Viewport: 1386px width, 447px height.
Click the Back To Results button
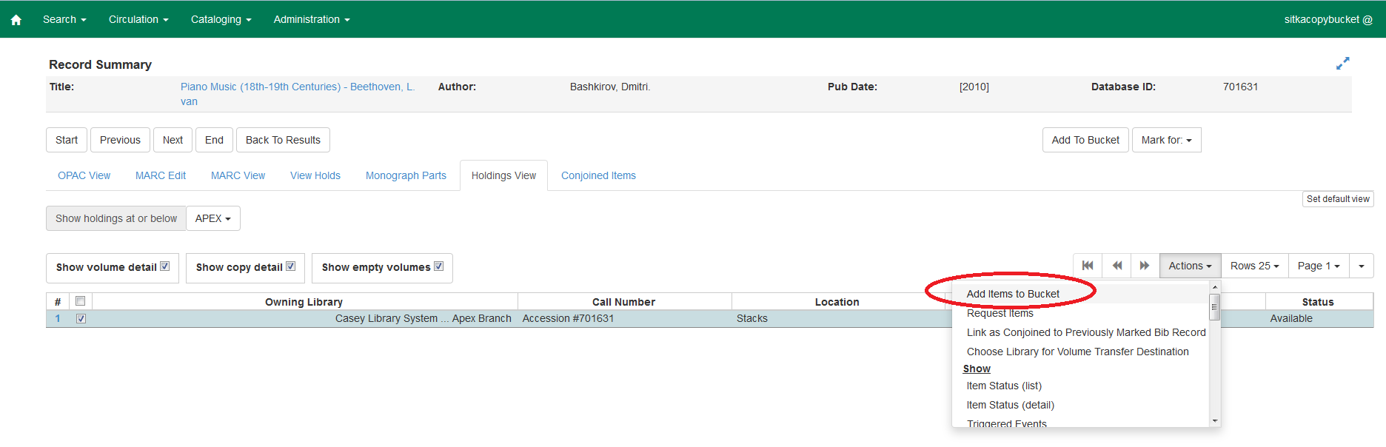pyautogui.click(x=283, y=140)
